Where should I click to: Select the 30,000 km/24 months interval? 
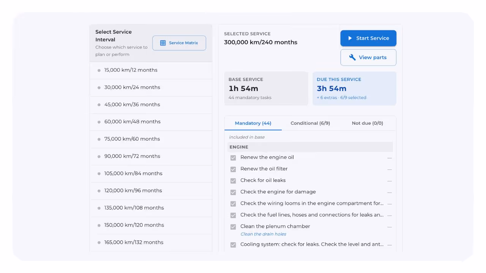coord(151,88)
